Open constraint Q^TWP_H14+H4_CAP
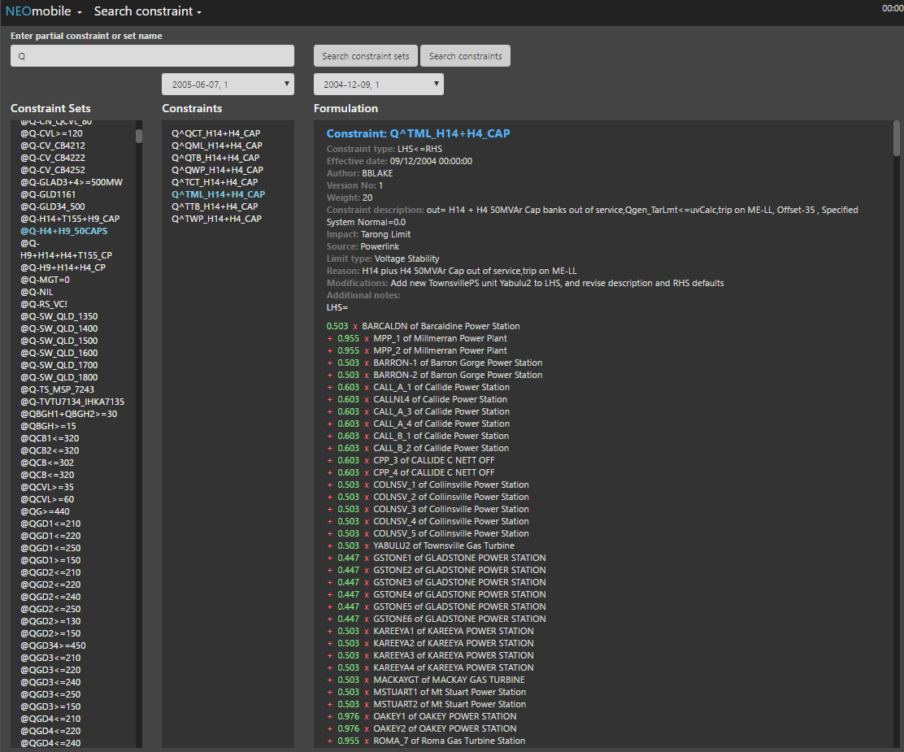 point(216,219)
